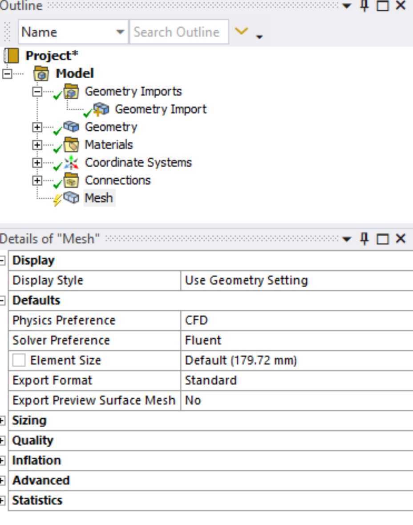Expand the Coordinate Systems node
Image resolution: width=413 pixels, height=525 pixels.
coord(37,163)
